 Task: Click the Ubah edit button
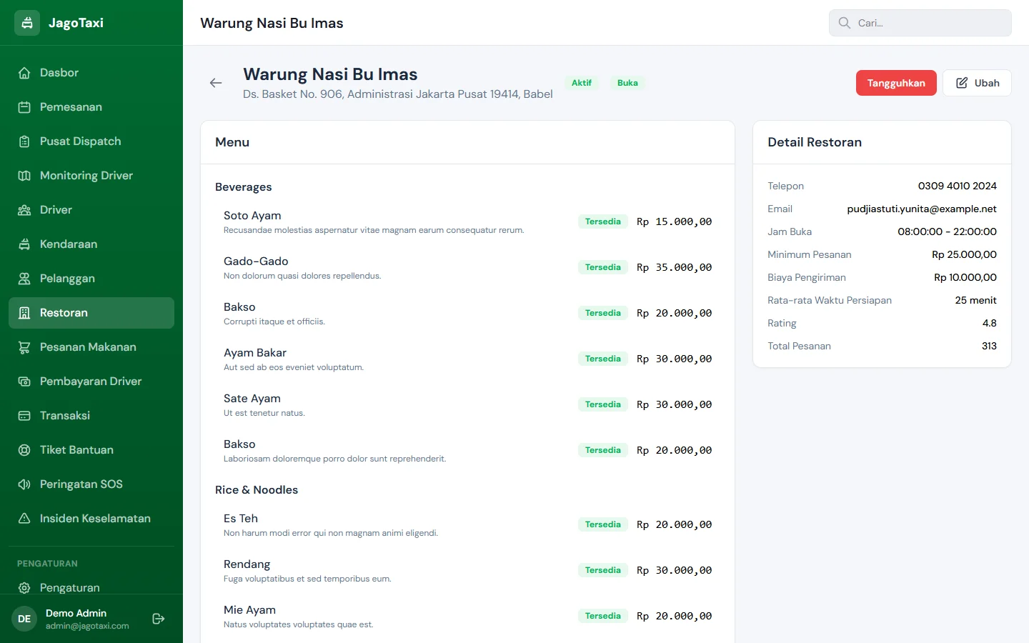pos(977,83)
